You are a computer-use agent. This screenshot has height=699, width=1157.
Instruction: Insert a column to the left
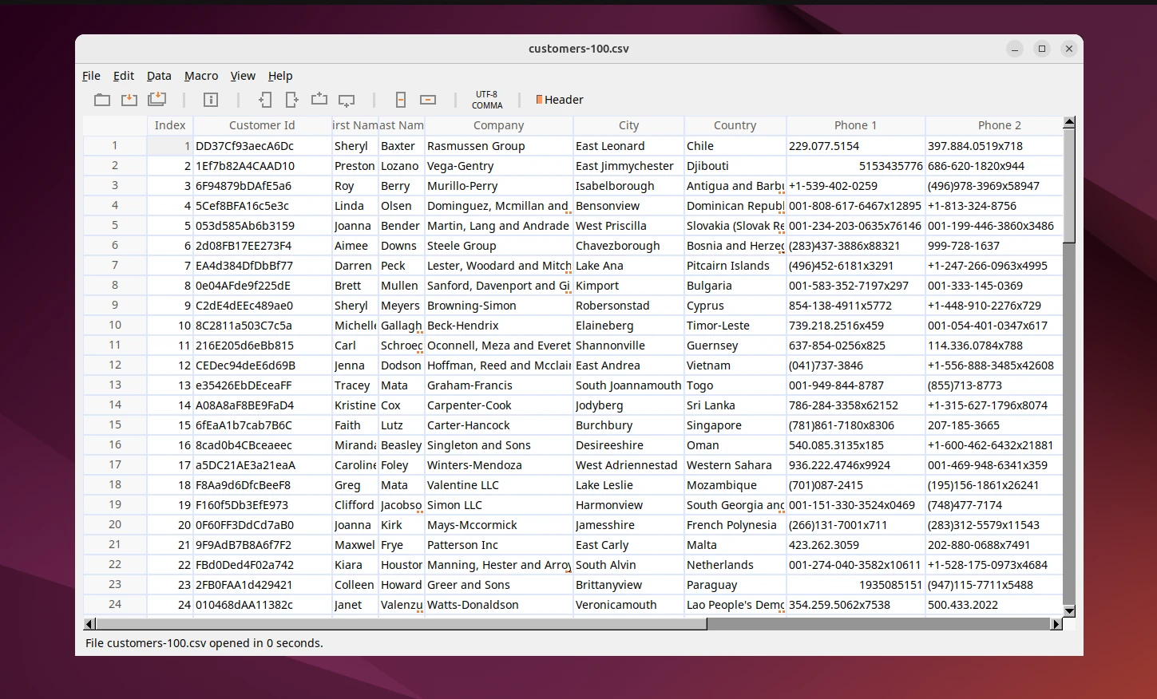pyautogui.click(x=265, y=100)
